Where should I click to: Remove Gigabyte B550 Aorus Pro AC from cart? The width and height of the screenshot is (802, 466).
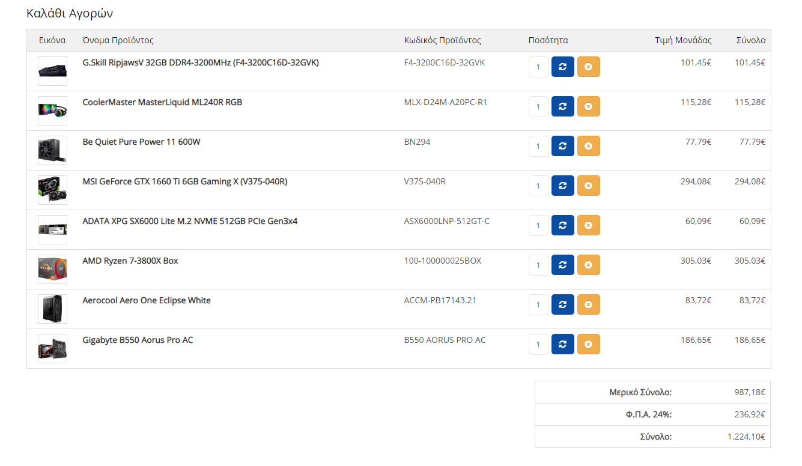coord(589,344)
